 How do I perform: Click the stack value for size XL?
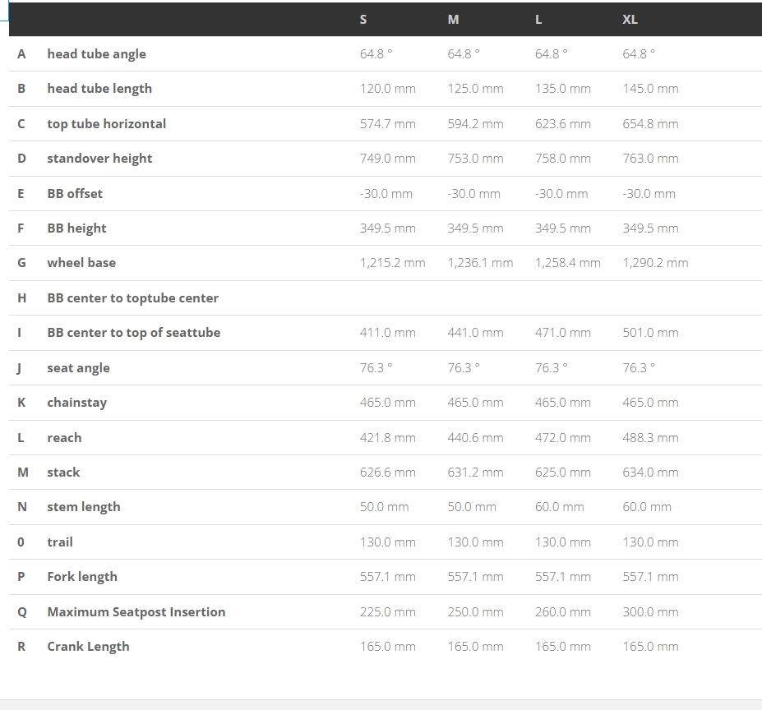click(x=650, y=473)
